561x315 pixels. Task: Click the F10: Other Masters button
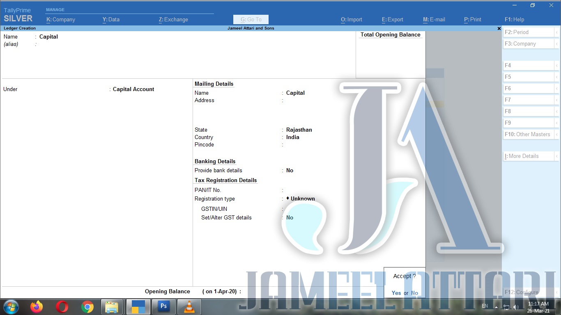tap(529, 134)
